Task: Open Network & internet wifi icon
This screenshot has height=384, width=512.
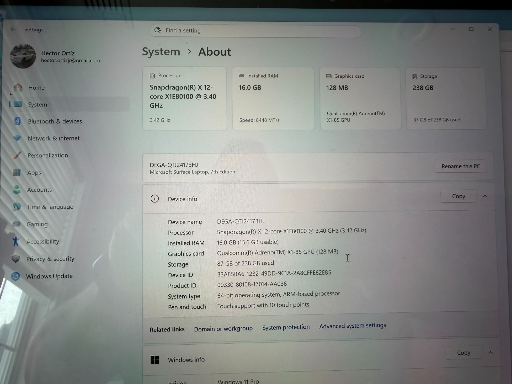Action: (x=17, y=138)
